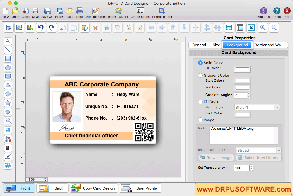Switch to the Front card side
Viewport: 293px width, 196px height.
point(19,188)
